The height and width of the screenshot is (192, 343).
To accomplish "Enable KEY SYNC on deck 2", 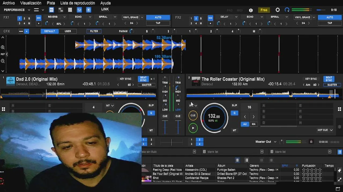I will (x=311, y=79).
